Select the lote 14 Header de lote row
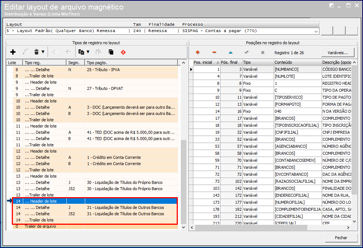The width and height of the screenshot is (363, 248). [96, 201]
